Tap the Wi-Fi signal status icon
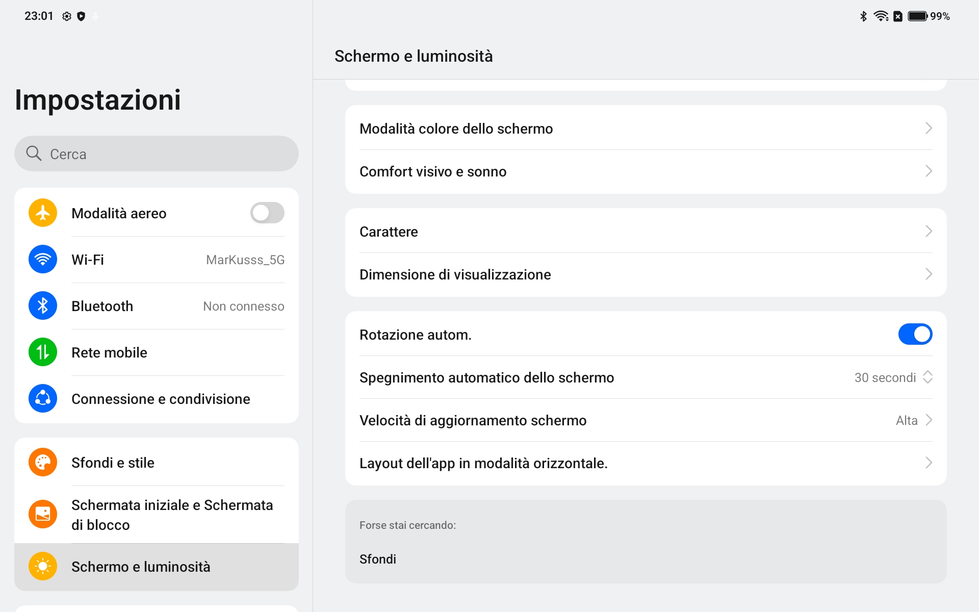The image size is (979, 612). coord(881,16)
